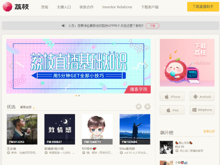Open the 主播入口 navigation item
The image size is (220, 165).
click(x=64, y=7)
